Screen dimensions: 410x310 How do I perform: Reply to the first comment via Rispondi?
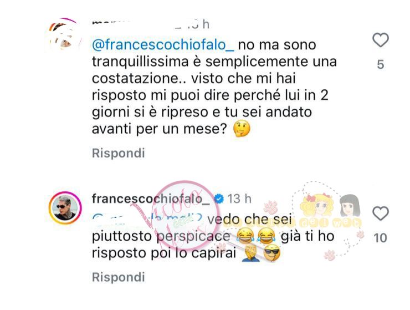119,153
